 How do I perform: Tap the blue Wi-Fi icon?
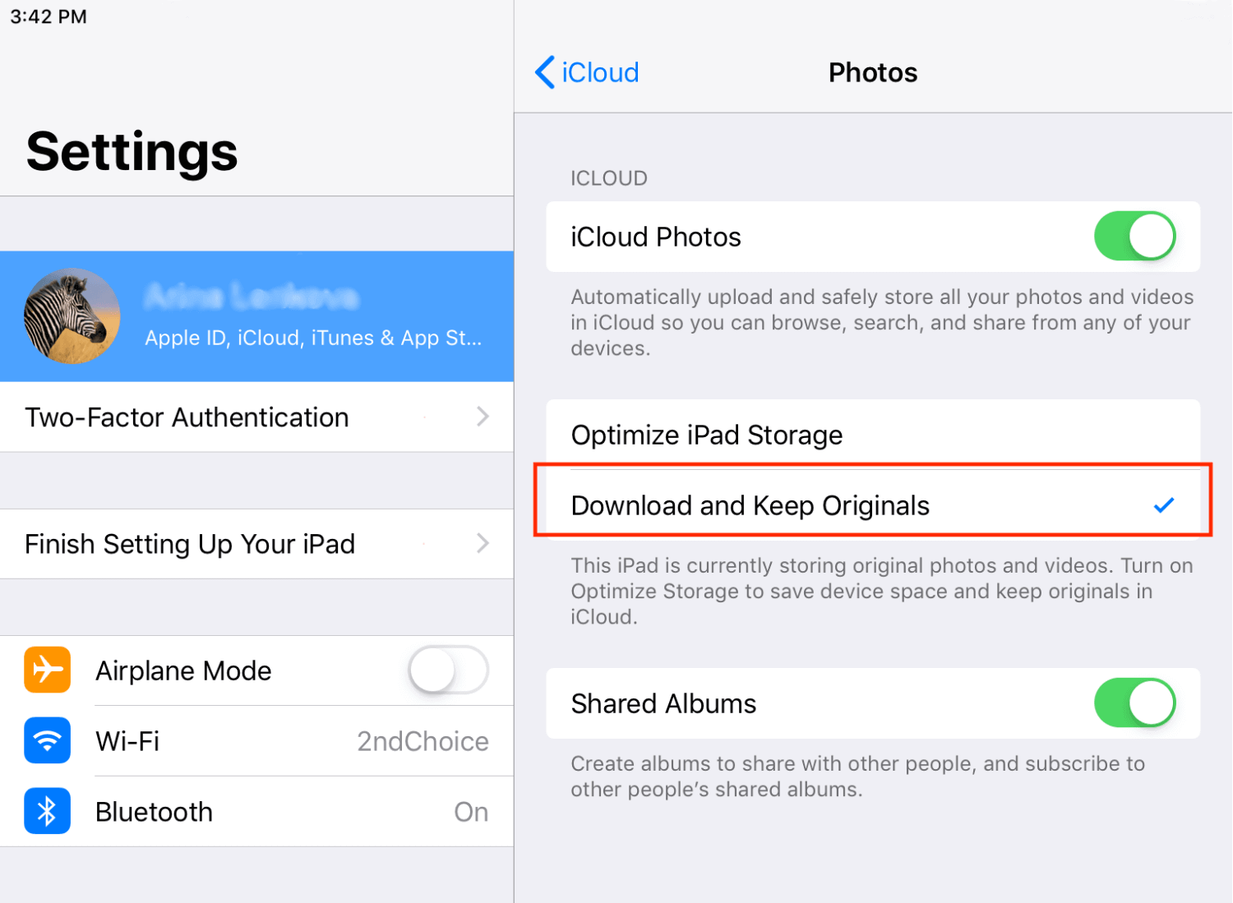tap(47, 741)
